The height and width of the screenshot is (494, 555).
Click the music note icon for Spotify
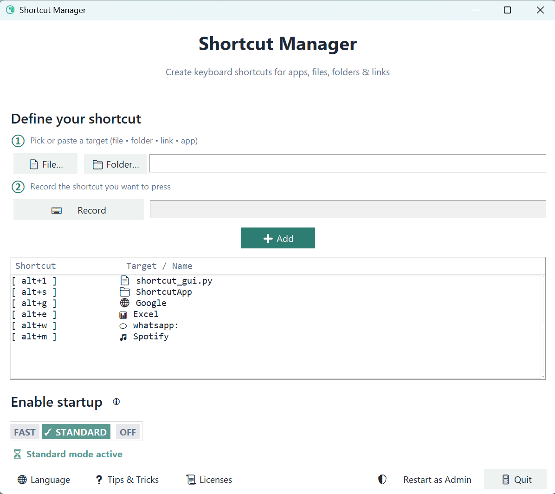coord(123,337)
